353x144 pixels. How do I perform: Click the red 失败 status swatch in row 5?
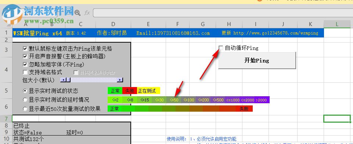coord(130,91)
